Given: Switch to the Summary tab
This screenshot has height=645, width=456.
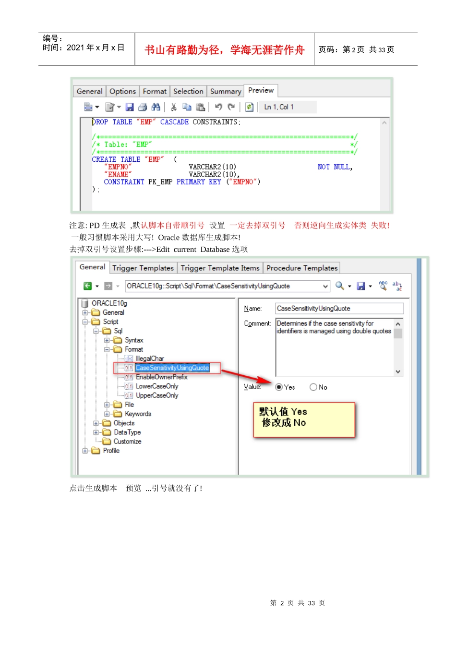Looking at the screenshot, I should (x=226, y=91).
